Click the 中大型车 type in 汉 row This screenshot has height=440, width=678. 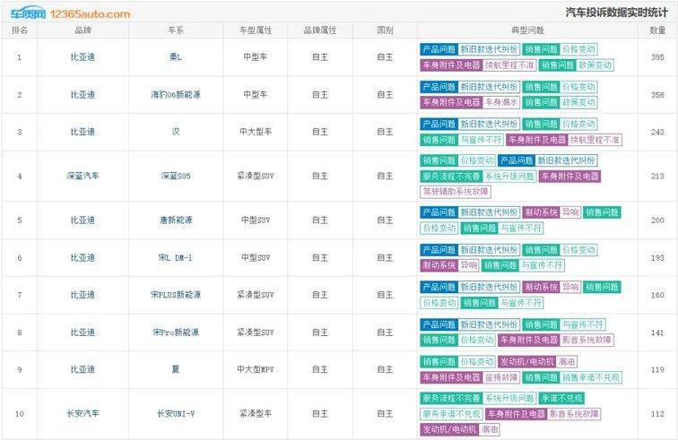[256, 132]
